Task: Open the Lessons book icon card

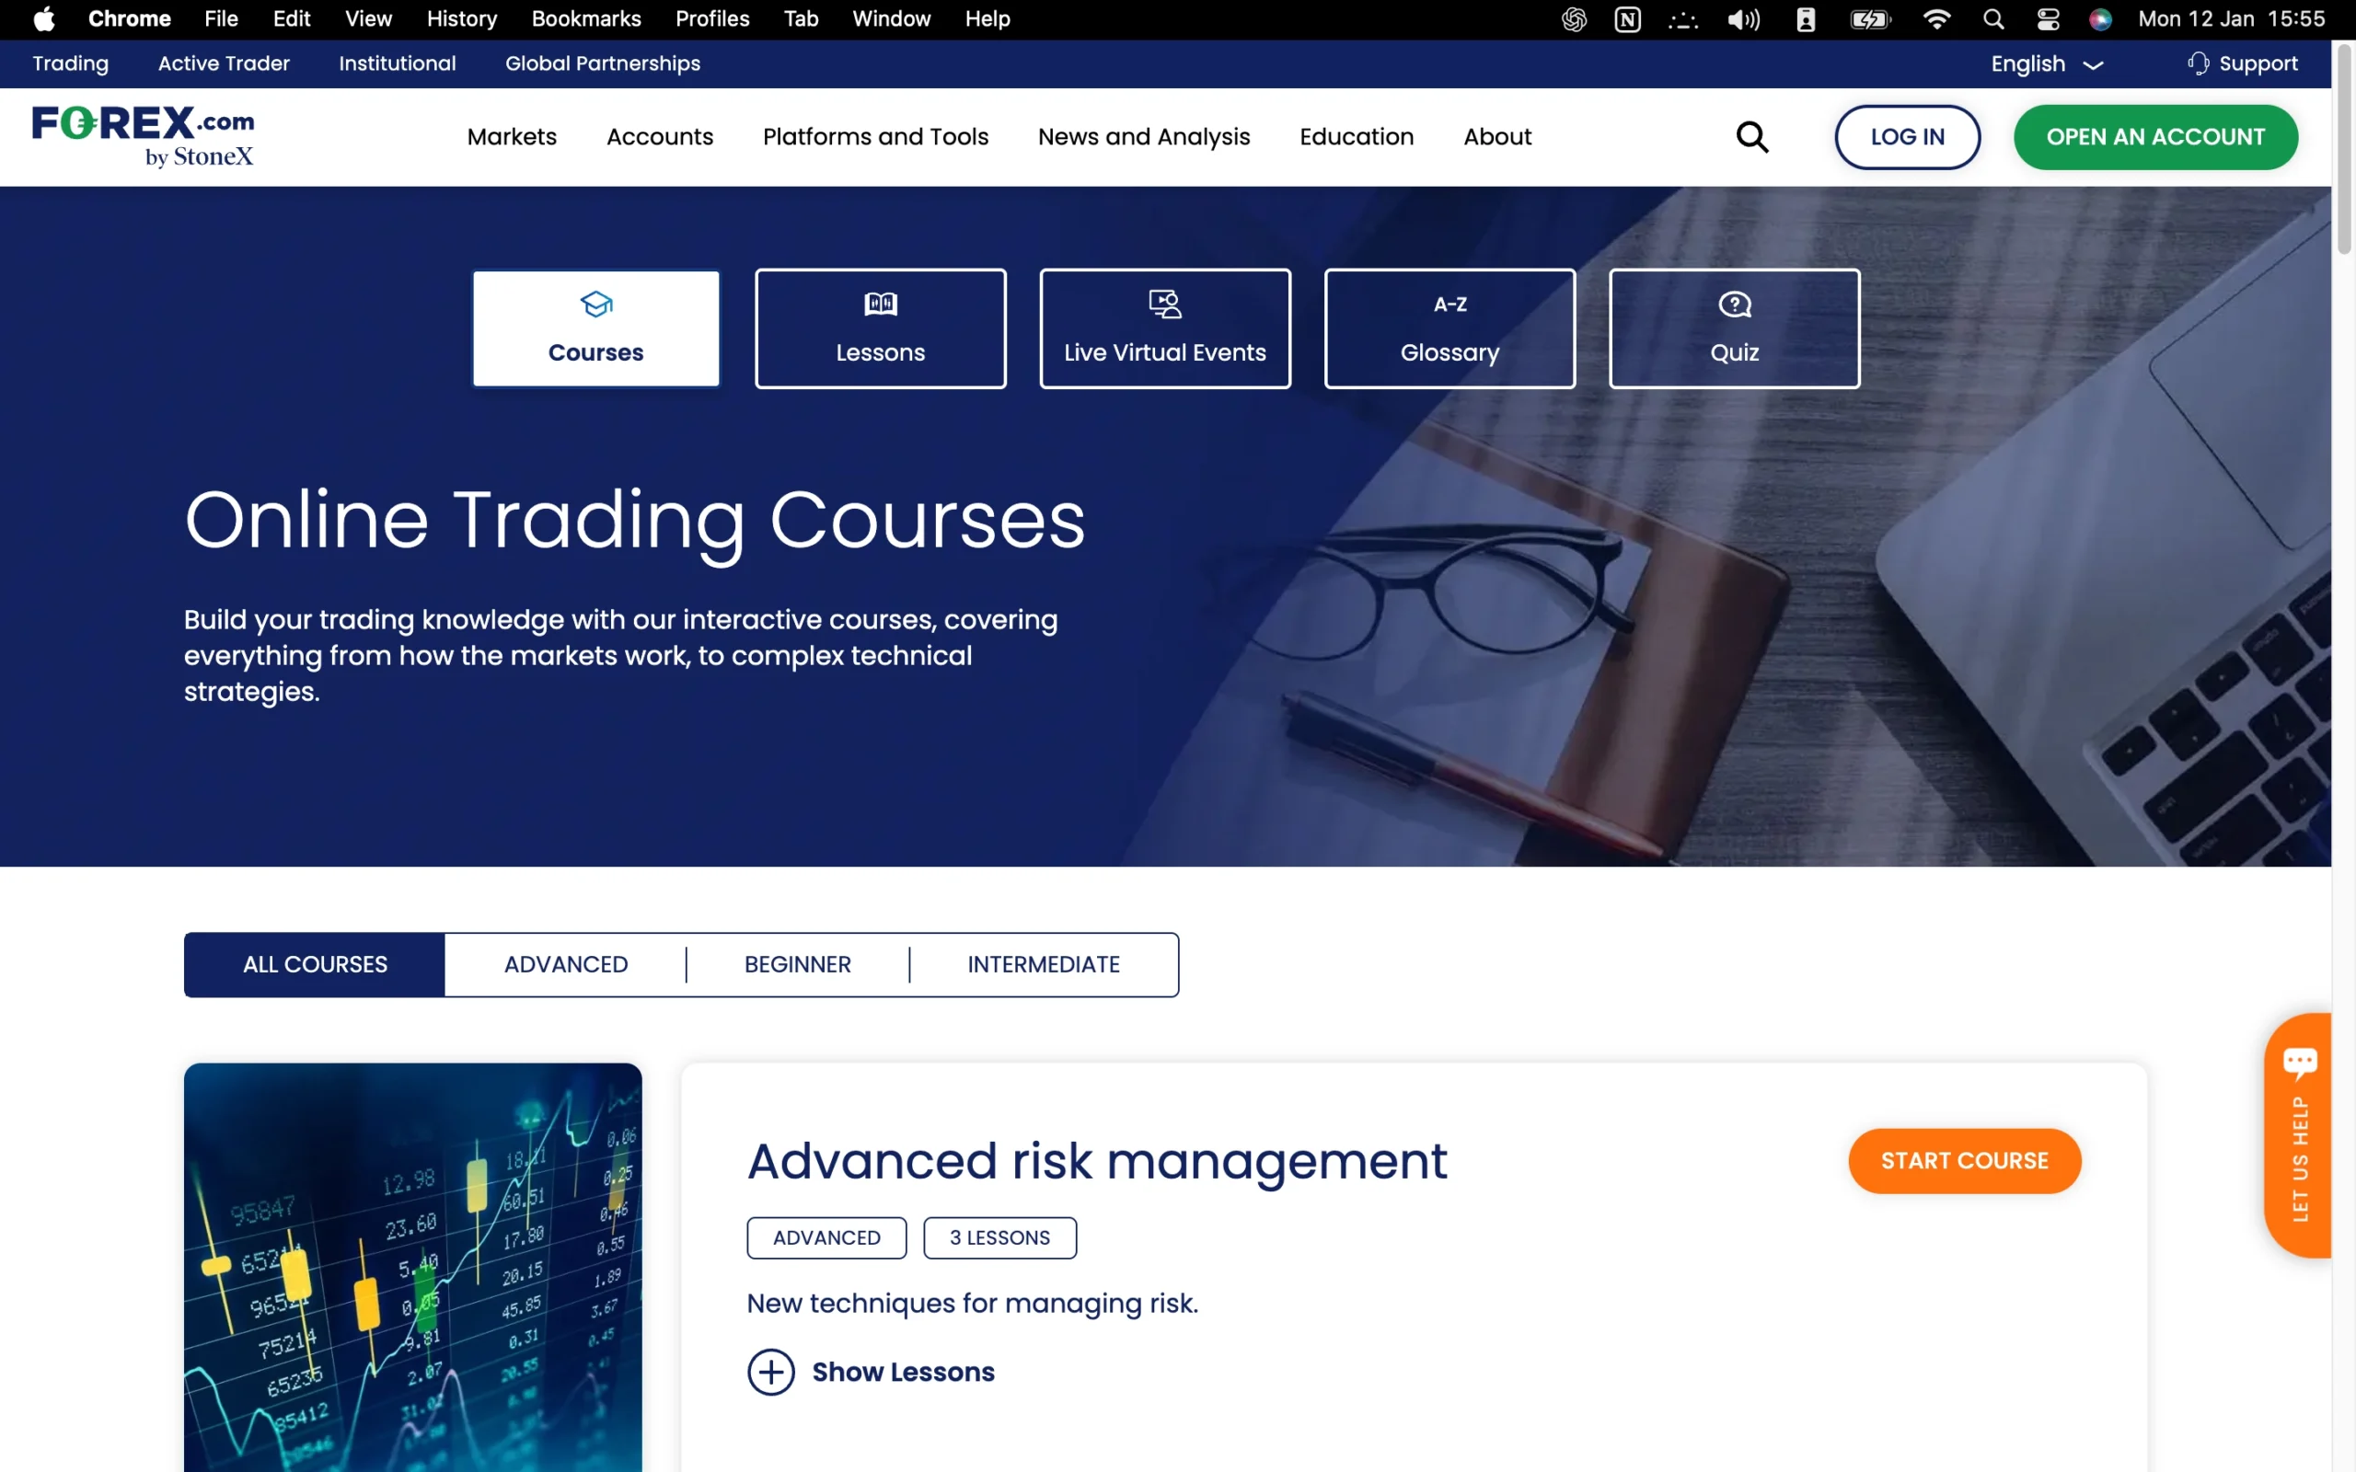Action: [x=879, y=303]
